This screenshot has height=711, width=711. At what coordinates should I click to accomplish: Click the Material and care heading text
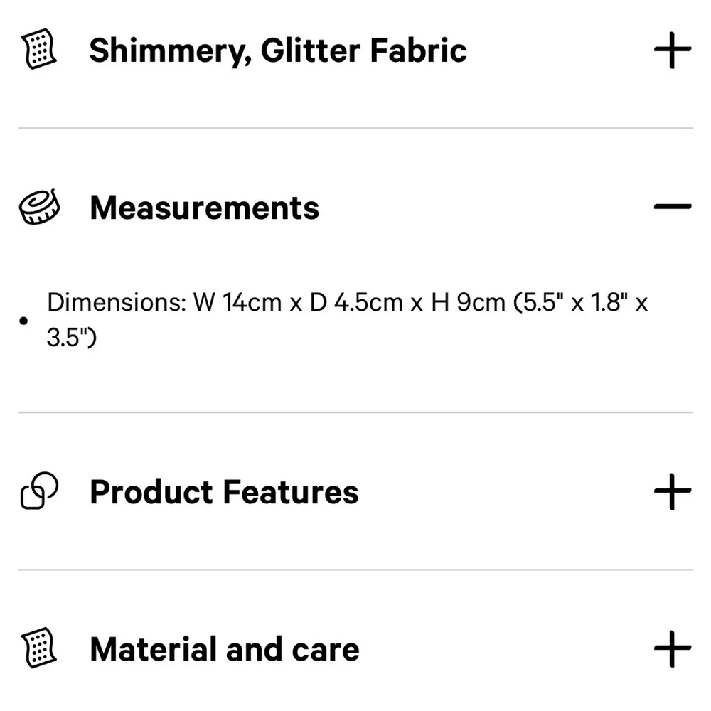pos(224,648)
